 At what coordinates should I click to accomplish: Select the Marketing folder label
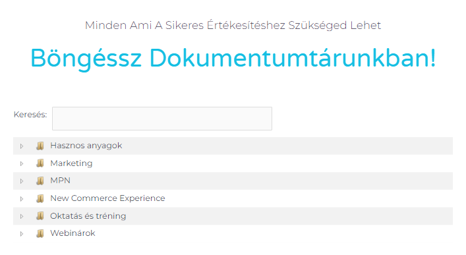tap(71, 163)
